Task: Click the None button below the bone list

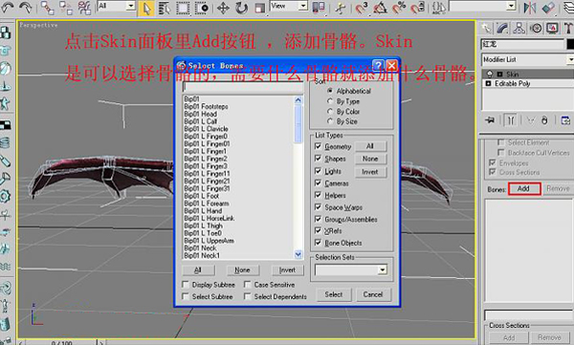Action: coord(242,270)
